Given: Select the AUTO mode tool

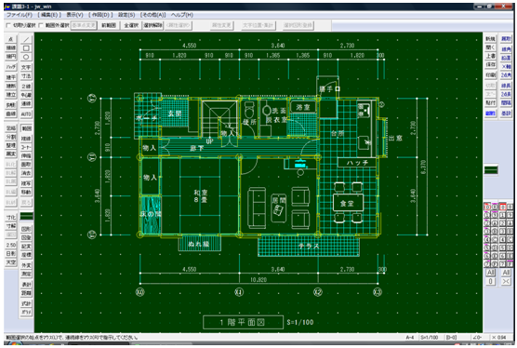Looking at the screenshot, I should coord(26,114).
